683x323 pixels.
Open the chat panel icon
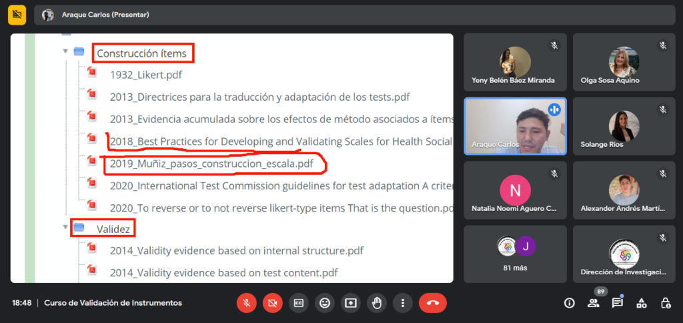point(617,303)
